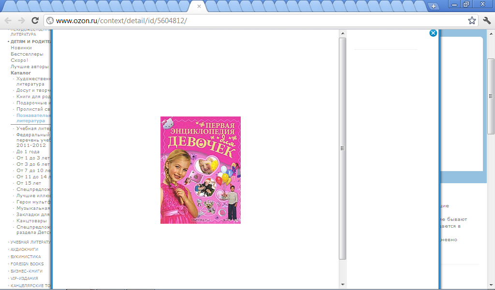Open the Книги для родителей category

[33, 97]
